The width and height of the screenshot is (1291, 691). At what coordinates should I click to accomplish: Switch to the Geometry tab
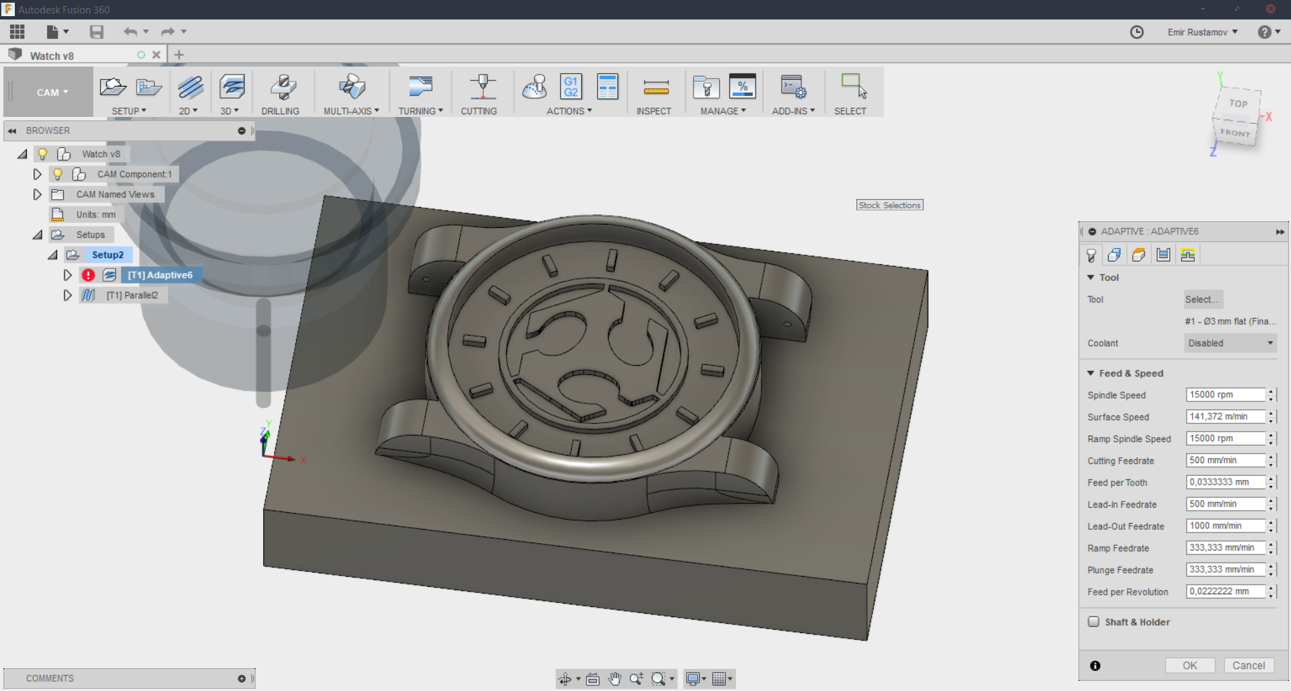pos(1114,255)
